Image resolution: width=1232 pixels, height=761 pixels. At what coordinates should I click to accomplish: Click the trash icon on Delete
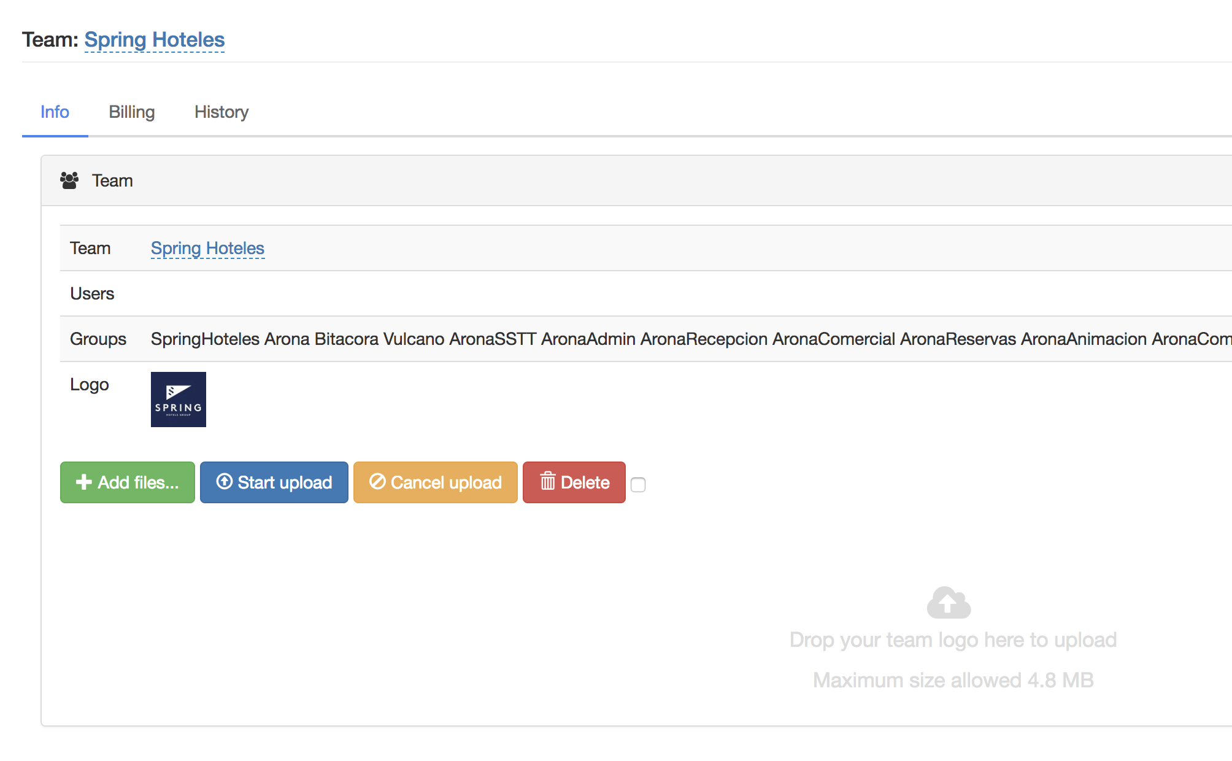[548, 481]
